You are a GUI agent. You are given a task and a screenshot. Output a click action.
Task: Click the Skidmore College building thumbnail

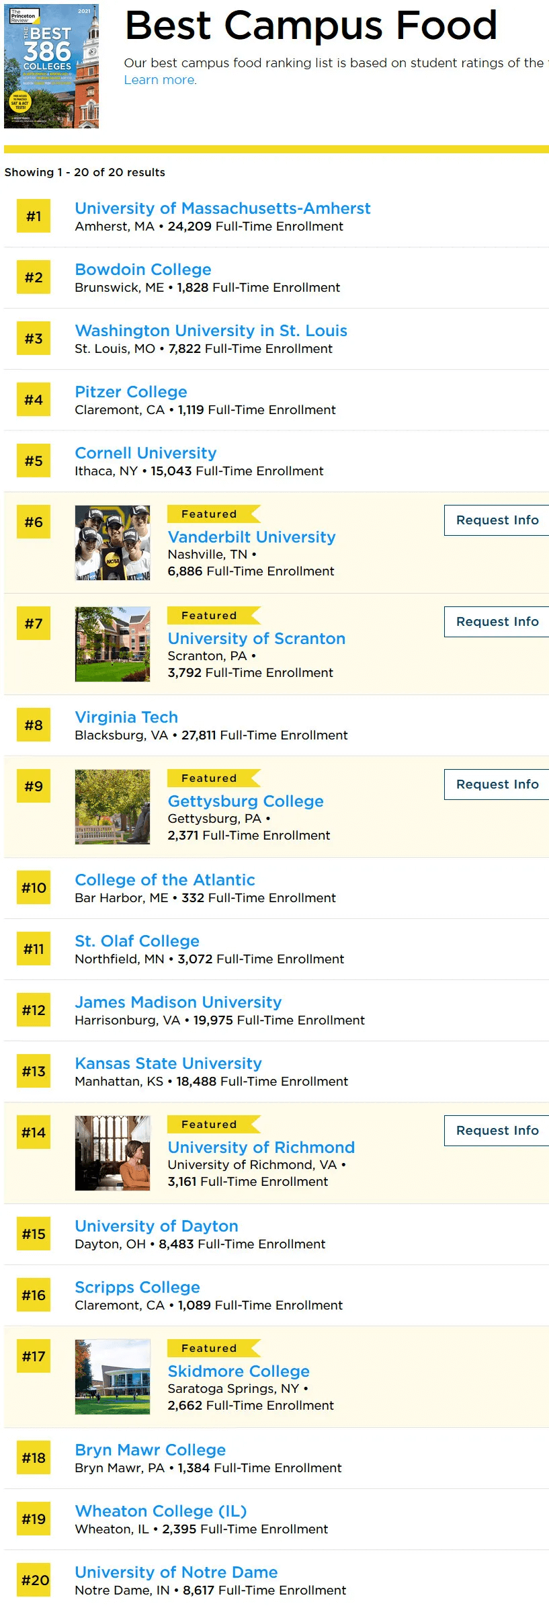point(112,1377)
